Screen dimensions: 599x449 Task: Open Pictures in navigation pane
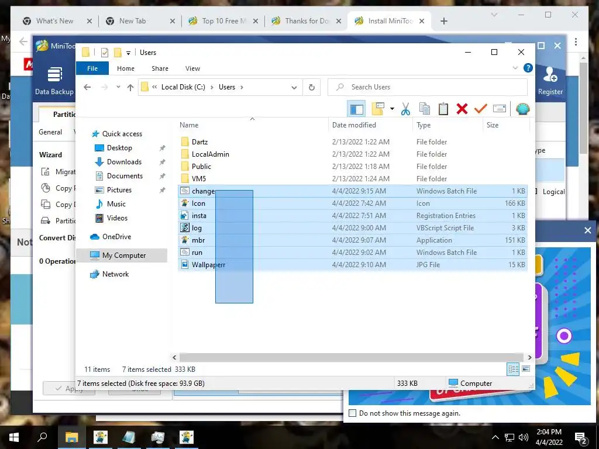point(119,190)
